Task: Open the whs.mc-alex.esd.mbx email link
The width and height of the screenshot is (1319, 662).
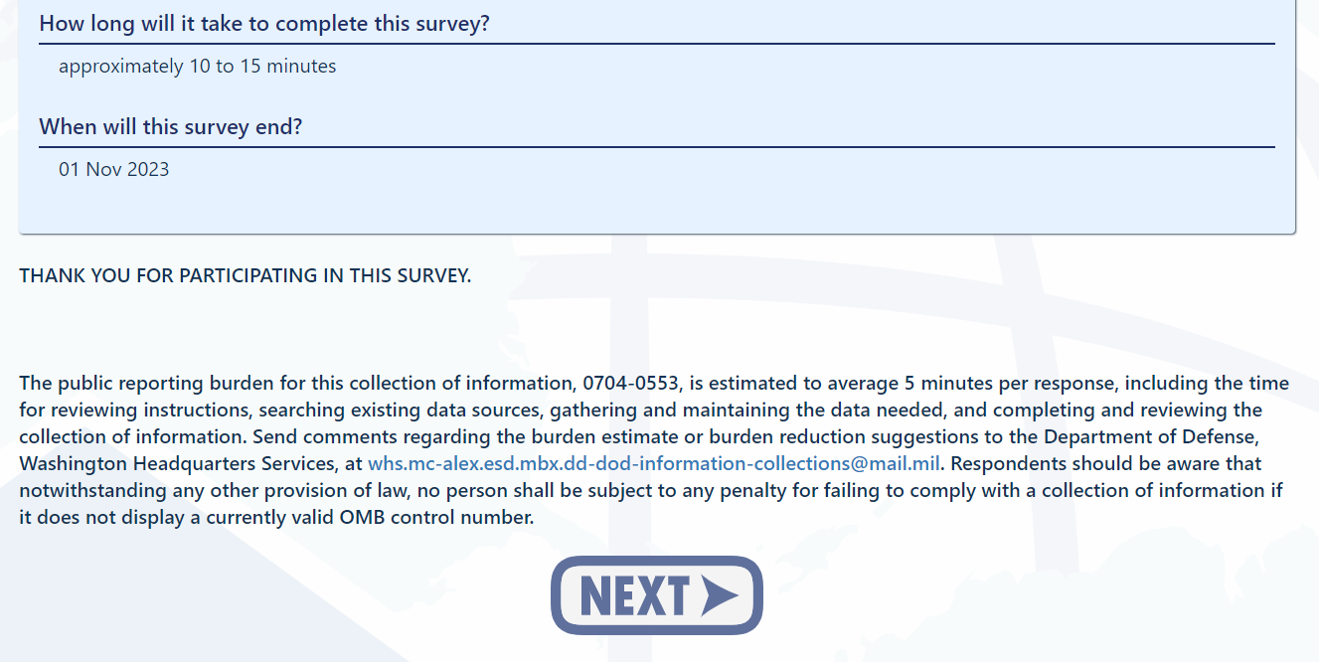Action: tap(653, 463)
